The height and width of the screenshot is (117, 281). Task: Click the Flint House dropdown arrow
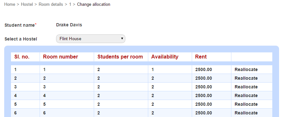coord(122,39)
